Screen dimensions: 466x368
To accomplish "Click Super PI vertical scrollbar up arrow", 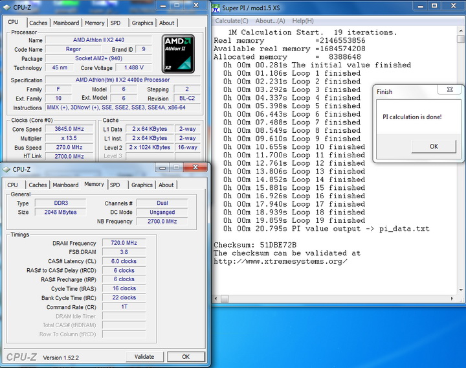I will [x=461, y=30].
